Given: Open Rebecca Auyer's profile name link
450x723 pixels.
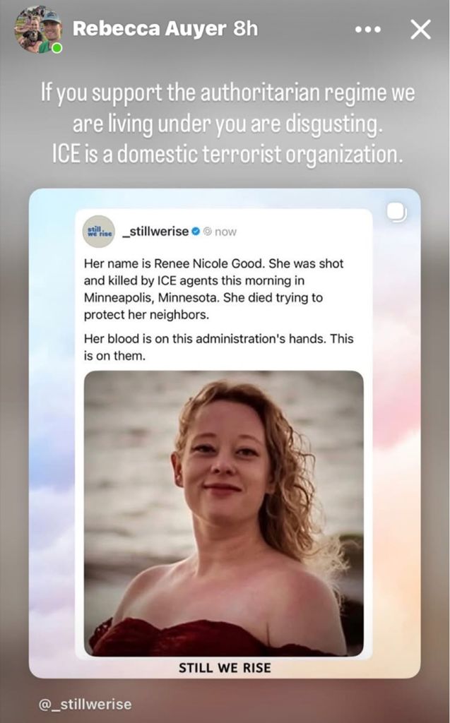Looking at the screenshot, I should point(150,29).
